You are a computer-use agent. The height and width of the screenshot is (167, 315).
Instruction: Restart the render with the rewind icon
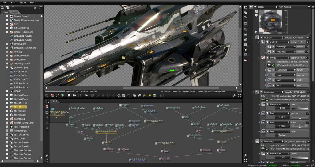(75, 96)
